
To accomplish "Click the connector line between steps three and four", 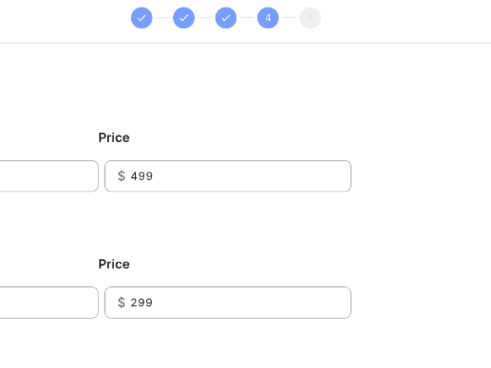I will point(247,18).
